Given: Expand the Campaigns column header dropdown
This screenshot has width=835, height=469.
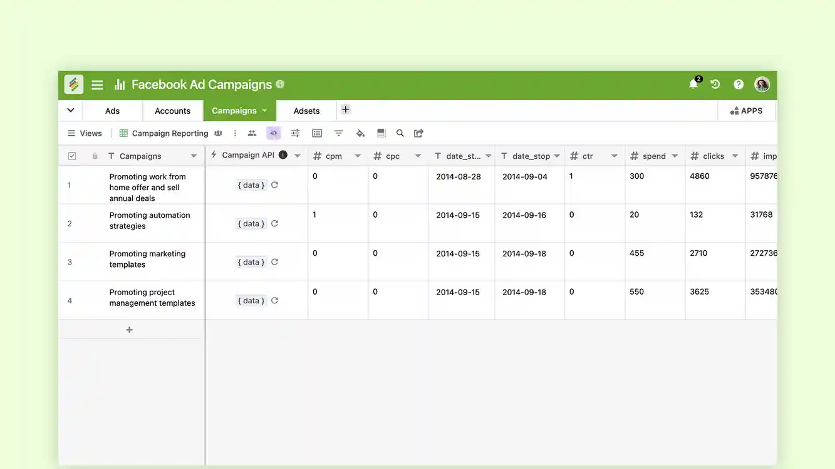Looking at the screenshot, I should [x=194, y=156].
